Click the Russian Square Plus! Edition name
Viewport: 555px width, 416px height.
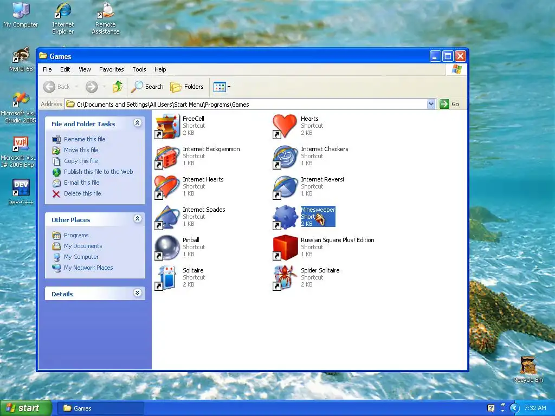point(337,240)
